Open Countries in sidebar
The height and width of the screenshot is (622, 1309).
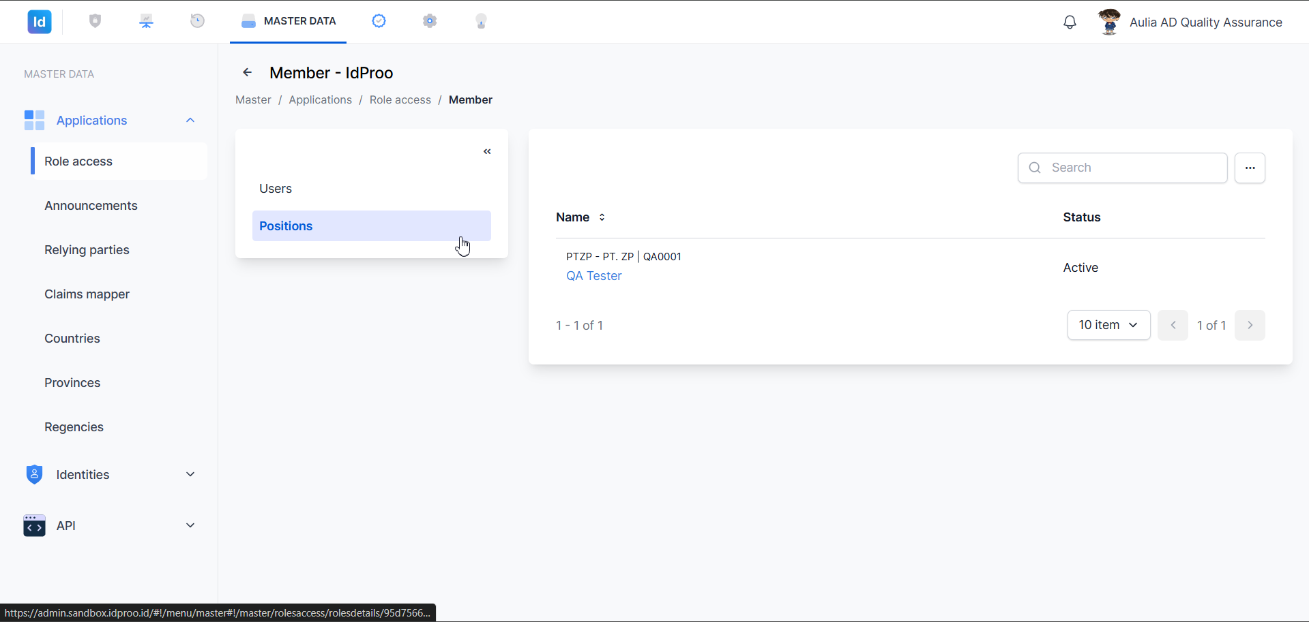(x=72, y=339)
